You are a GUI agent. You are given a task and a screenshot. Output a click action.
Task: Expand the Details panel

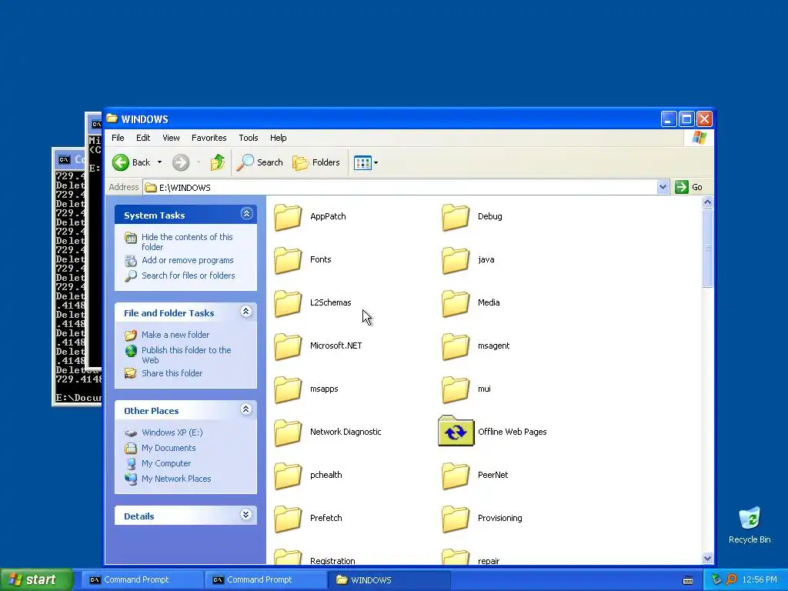point(246,515)
